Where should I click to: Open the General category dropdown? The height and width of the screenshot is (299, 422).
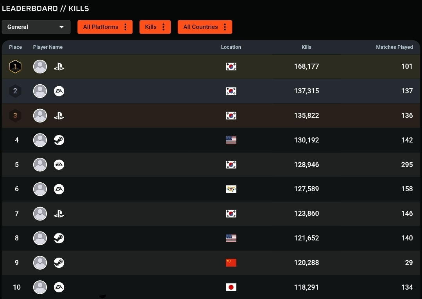(36, 27)
